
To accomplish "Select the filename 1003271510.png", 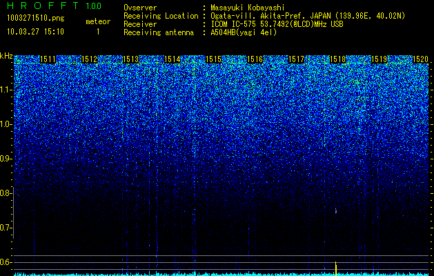I will tap(36, 18).
